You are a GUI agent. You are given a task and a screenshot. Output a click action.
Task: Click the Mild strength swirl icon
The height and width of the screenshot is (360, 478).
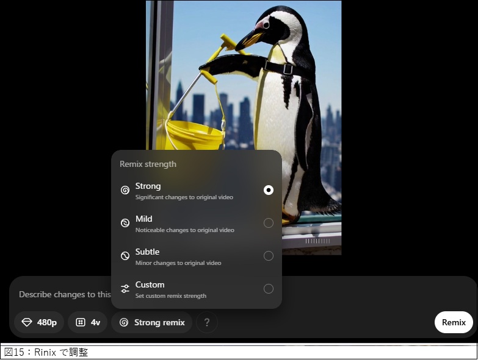pos(125,223)
